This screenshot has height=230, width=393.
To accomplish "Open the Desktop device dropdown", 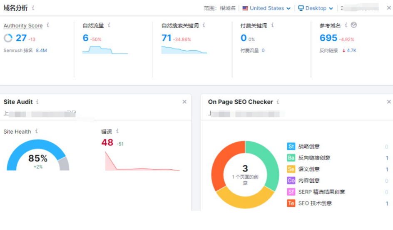I will [x=316, y=8].
